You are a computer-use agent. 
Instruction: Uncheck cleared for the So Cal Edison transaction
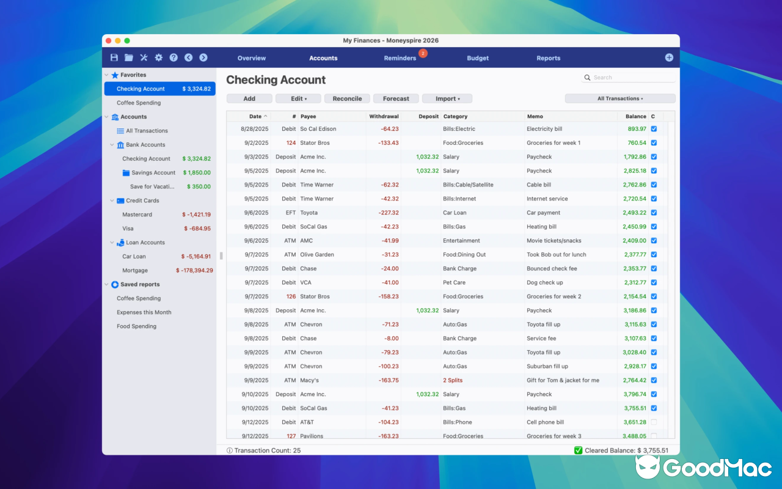pyautogui.click(x=653, y=128)
